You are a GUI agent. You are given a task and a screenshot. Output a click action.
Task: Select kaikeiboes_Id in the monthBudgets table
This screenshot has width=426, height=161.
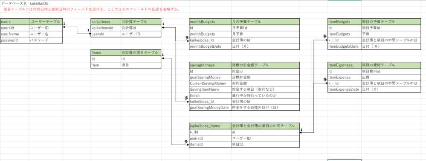pyautogui.click(x=210, y=40)
